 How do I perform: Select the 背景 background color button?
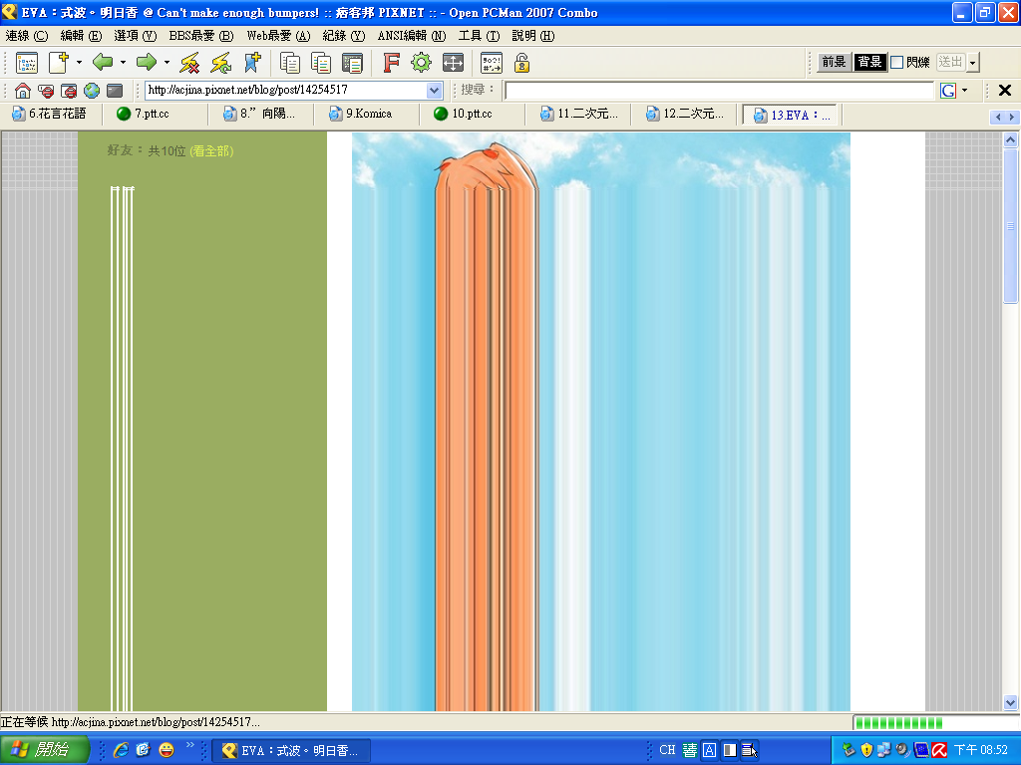(869, 63)
